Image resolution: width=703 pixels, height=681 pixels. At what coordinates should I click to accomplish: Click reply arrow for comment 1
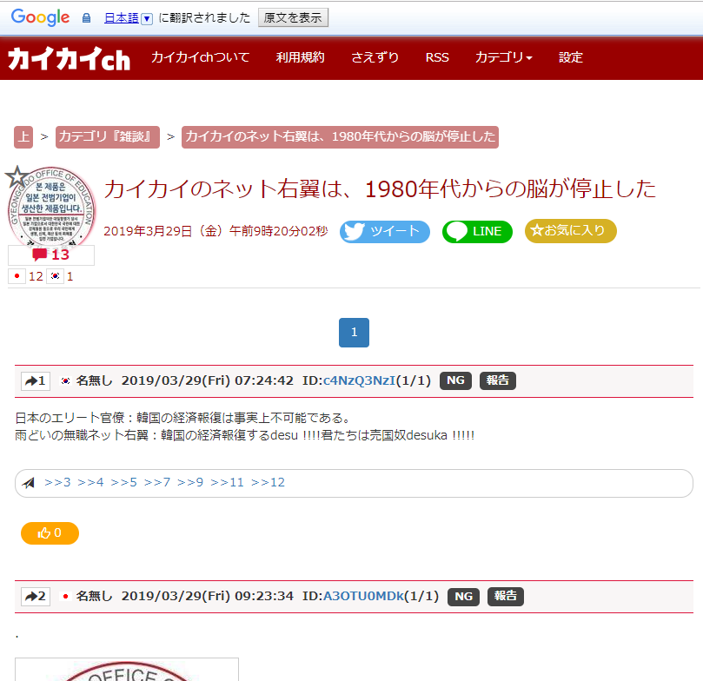point(36,380)
